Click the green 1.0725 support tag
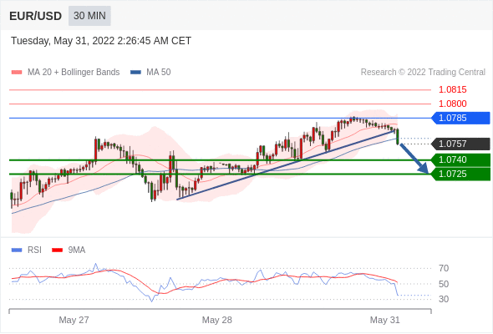This screenshot has width=493, height=334. 460,174
